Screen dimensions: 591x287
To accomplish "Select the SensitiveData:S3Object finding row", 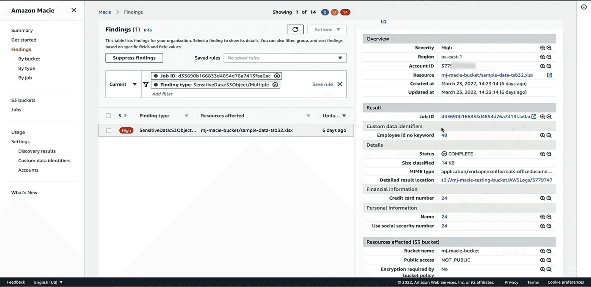I will click(x=226, y=130).
